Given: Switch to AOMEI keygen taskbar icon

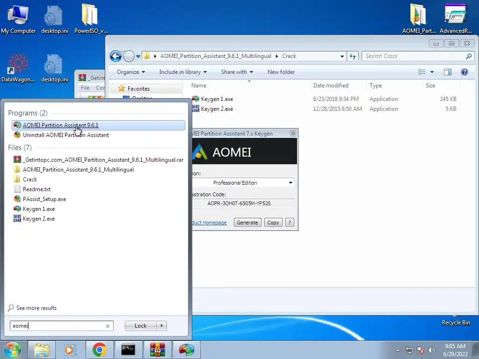Looking at the screenshot, I should coord(187,350).
